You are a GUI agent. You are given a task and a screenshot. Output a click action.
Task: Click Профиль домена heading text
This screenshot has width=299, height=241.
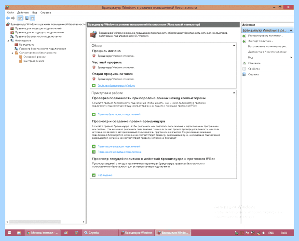coord(106,51)
